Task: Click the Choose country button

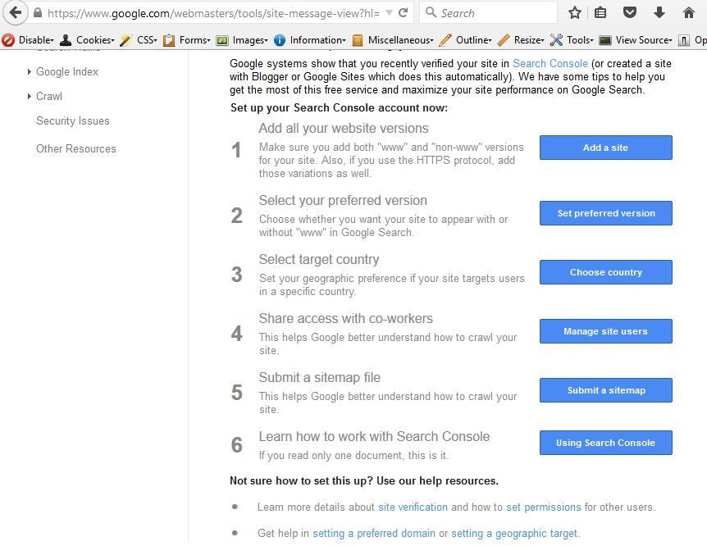Action: point(605,272)
